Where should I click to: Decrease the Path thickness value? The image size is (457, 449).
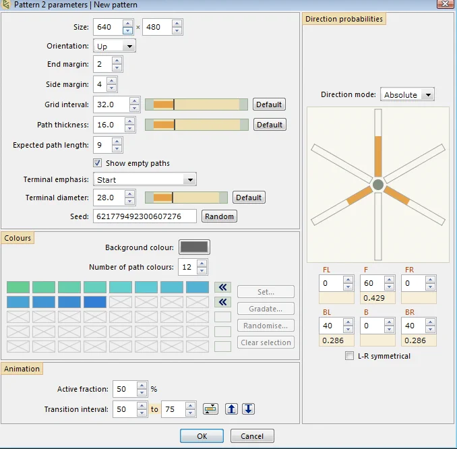(x=129, y=128)
